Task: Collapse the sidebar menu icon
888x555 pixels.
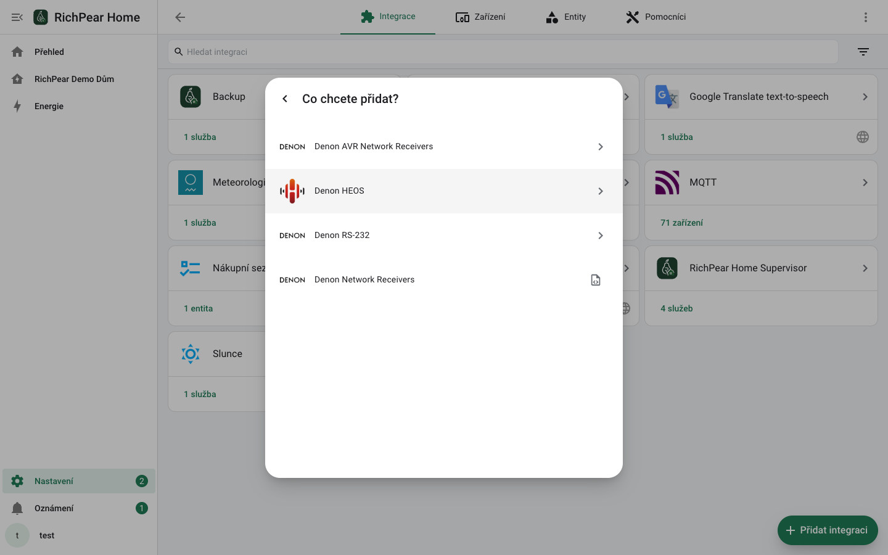Action: (17, 17)
